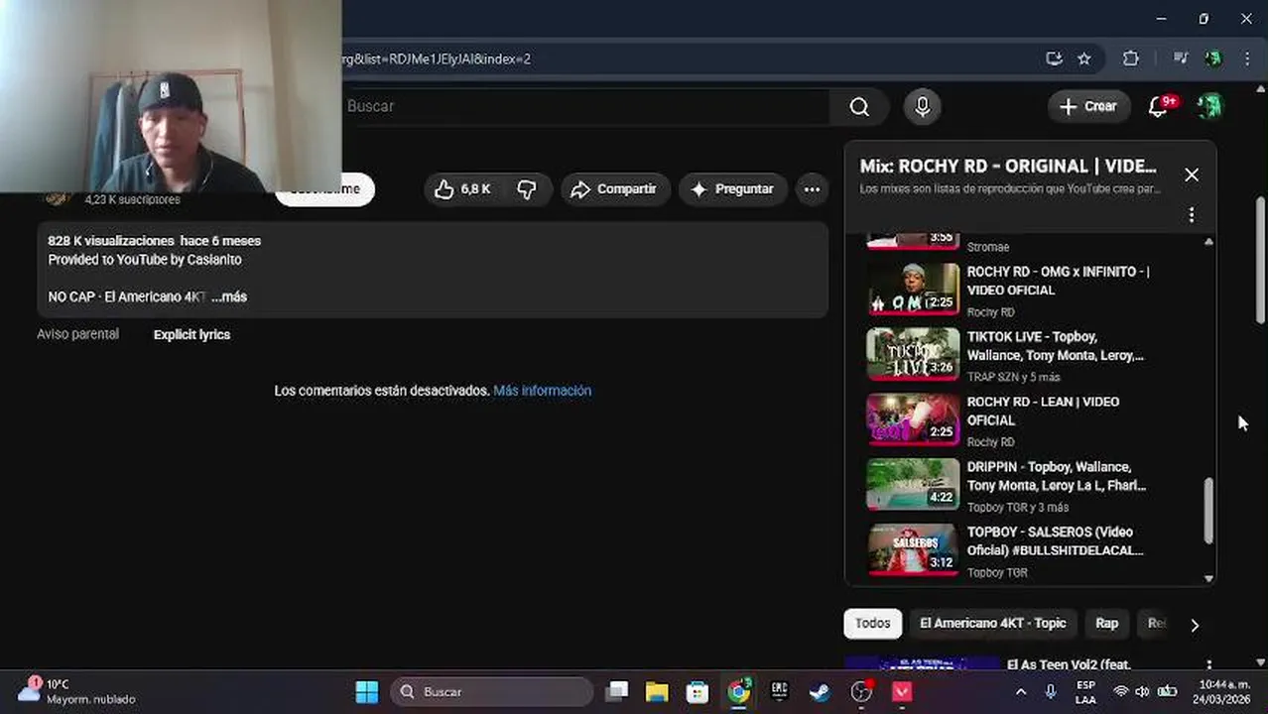The width and height of the screenshot is (1268, 714).
Task: Open OBS Studio from taskbar
Action: coord(861,691)
